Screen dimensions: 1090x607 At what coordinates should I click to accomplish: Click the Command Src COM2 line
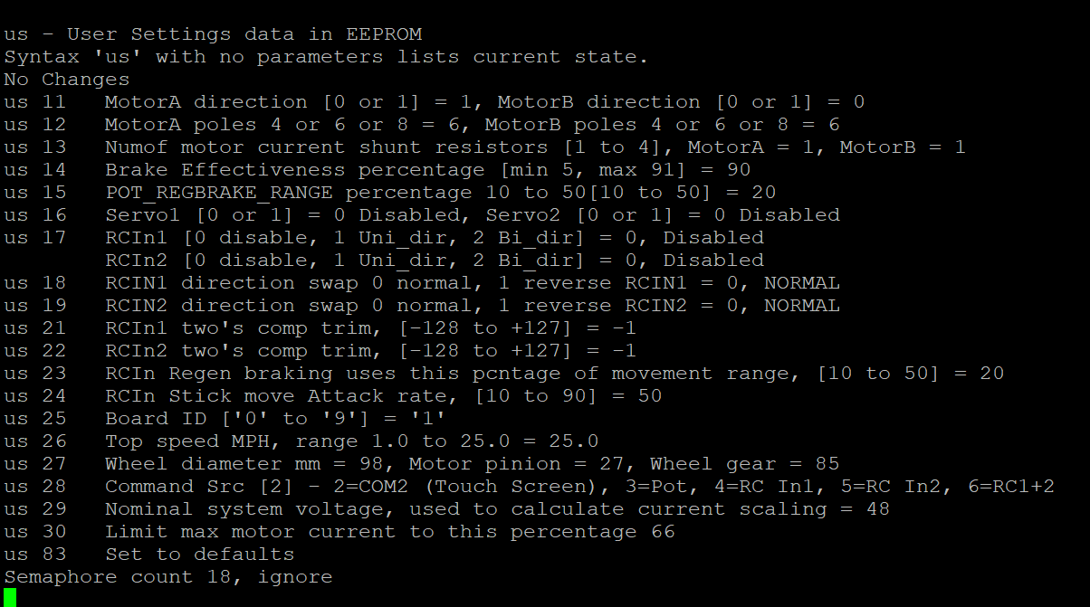pos(530,487)
